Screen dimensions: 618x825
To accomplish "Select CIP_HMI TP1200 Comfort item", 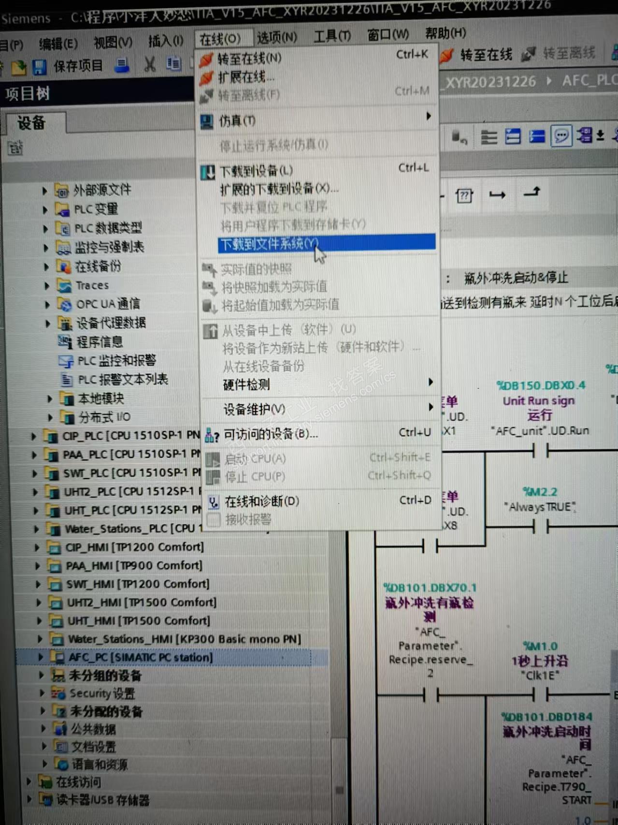I will click(134, 547).
